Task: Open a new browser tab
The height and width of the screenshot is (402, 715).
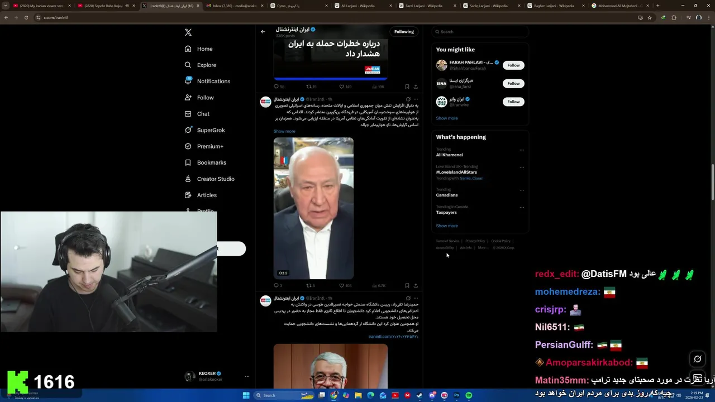Action: pos(657,6)
